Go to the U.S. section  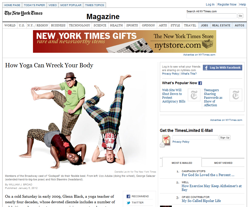coord(22,25)
